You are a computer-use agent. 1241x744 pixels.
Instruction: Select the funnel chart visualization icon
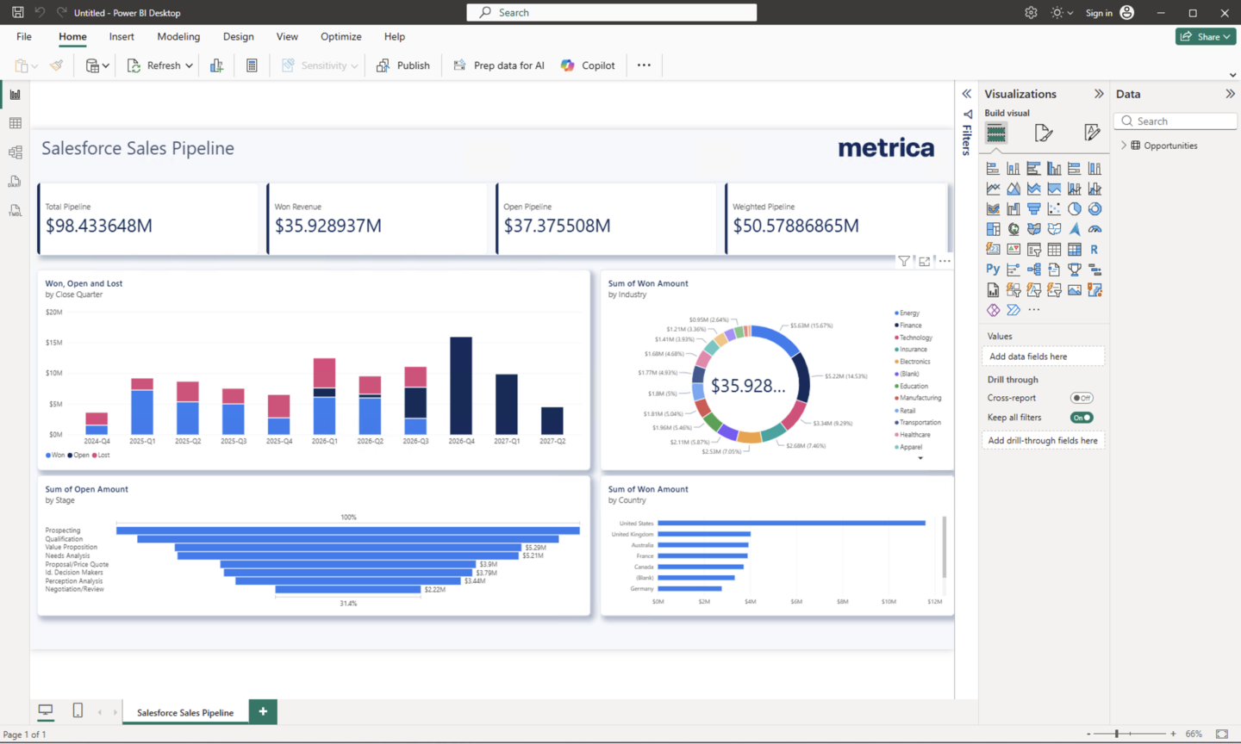tap(1033, 209)
